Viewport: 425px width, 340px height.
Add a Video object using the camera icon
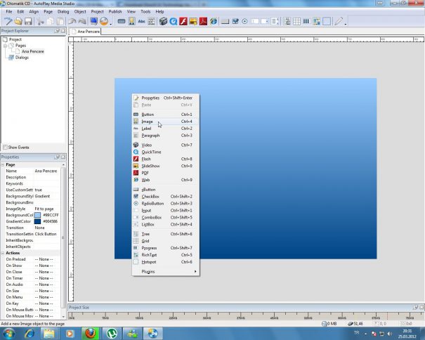coord(163,21)
